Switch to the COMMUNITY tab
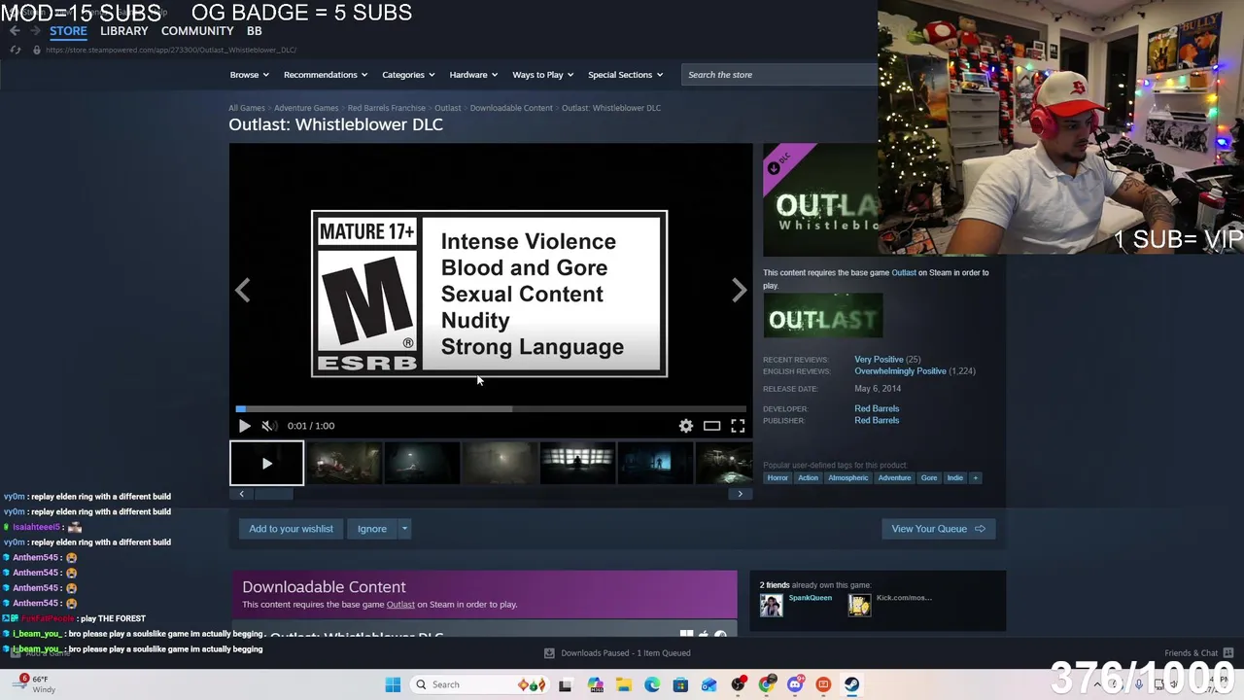Viewport: 1244px width, 700px height. tap(197, 31)
